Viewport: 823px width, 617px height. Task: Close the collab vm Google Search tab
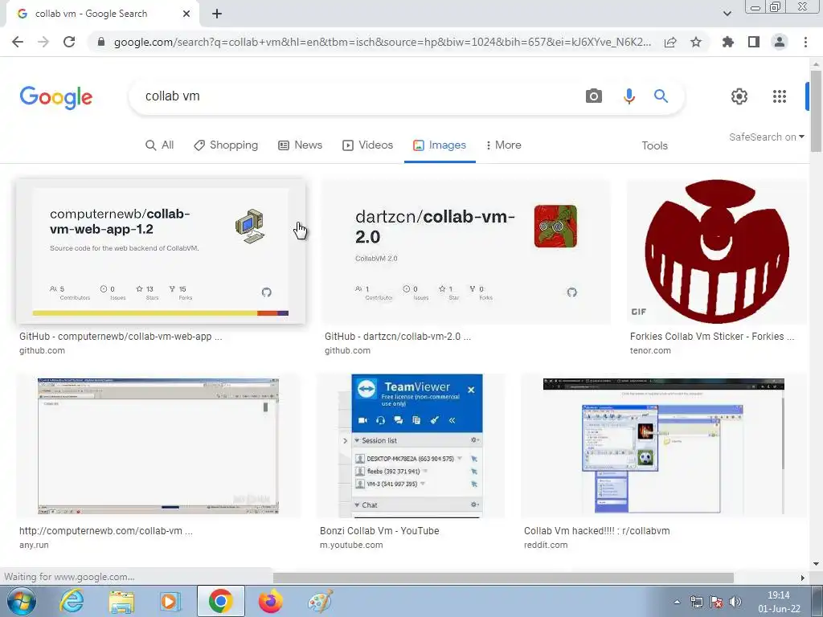(186, 14)
